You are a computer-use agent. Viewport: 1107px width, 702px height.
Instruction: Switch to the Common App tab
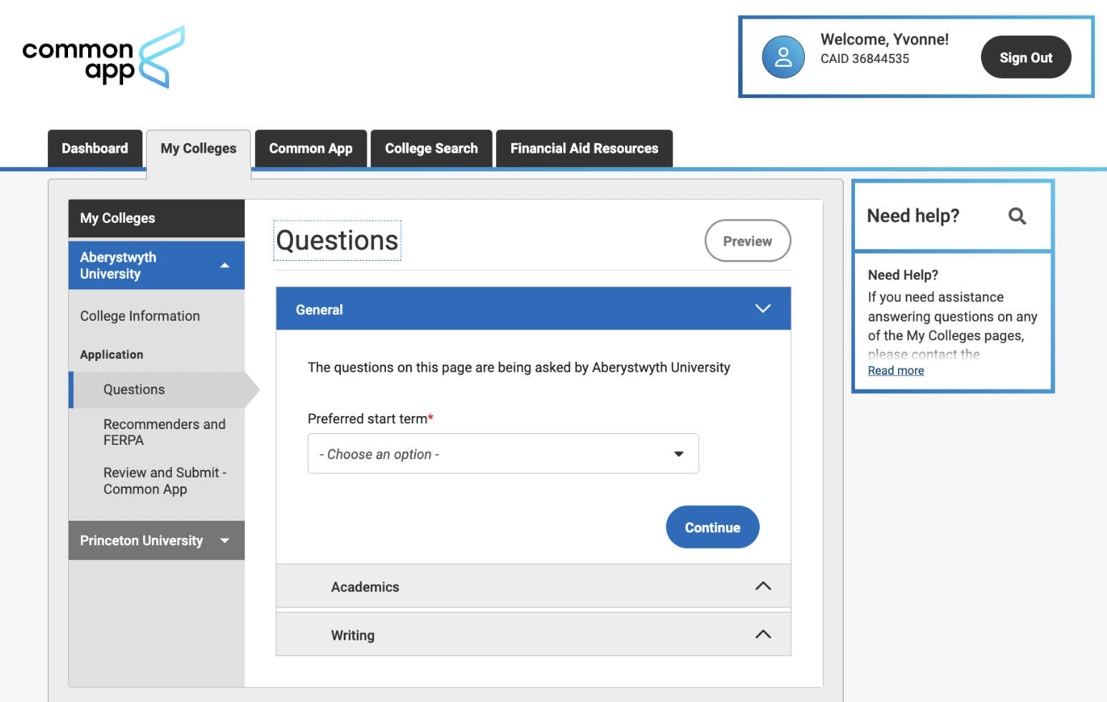coord(311,148)
